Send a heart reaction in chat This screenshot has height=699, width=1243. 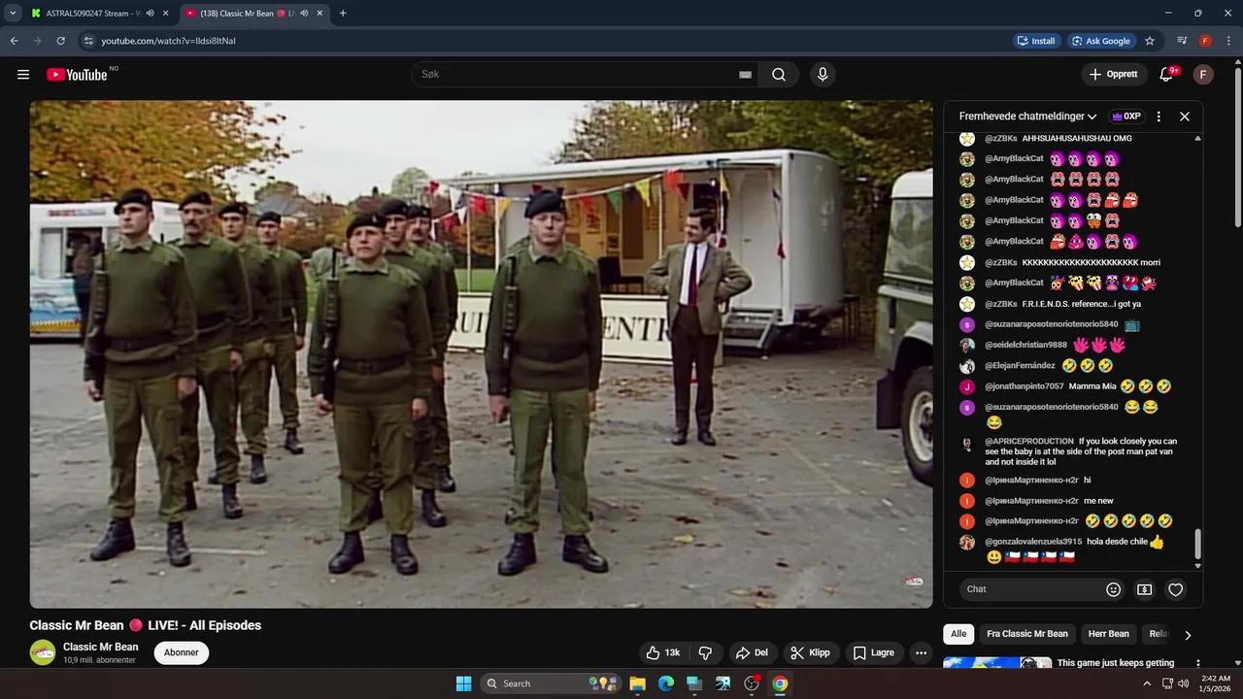(1176, 589)
